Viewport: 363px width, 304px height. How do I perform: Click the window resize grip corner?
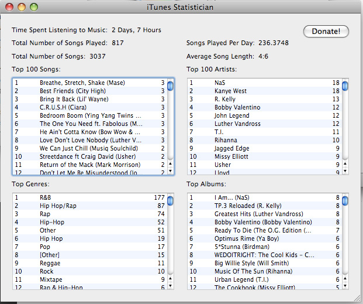[357, 298]
